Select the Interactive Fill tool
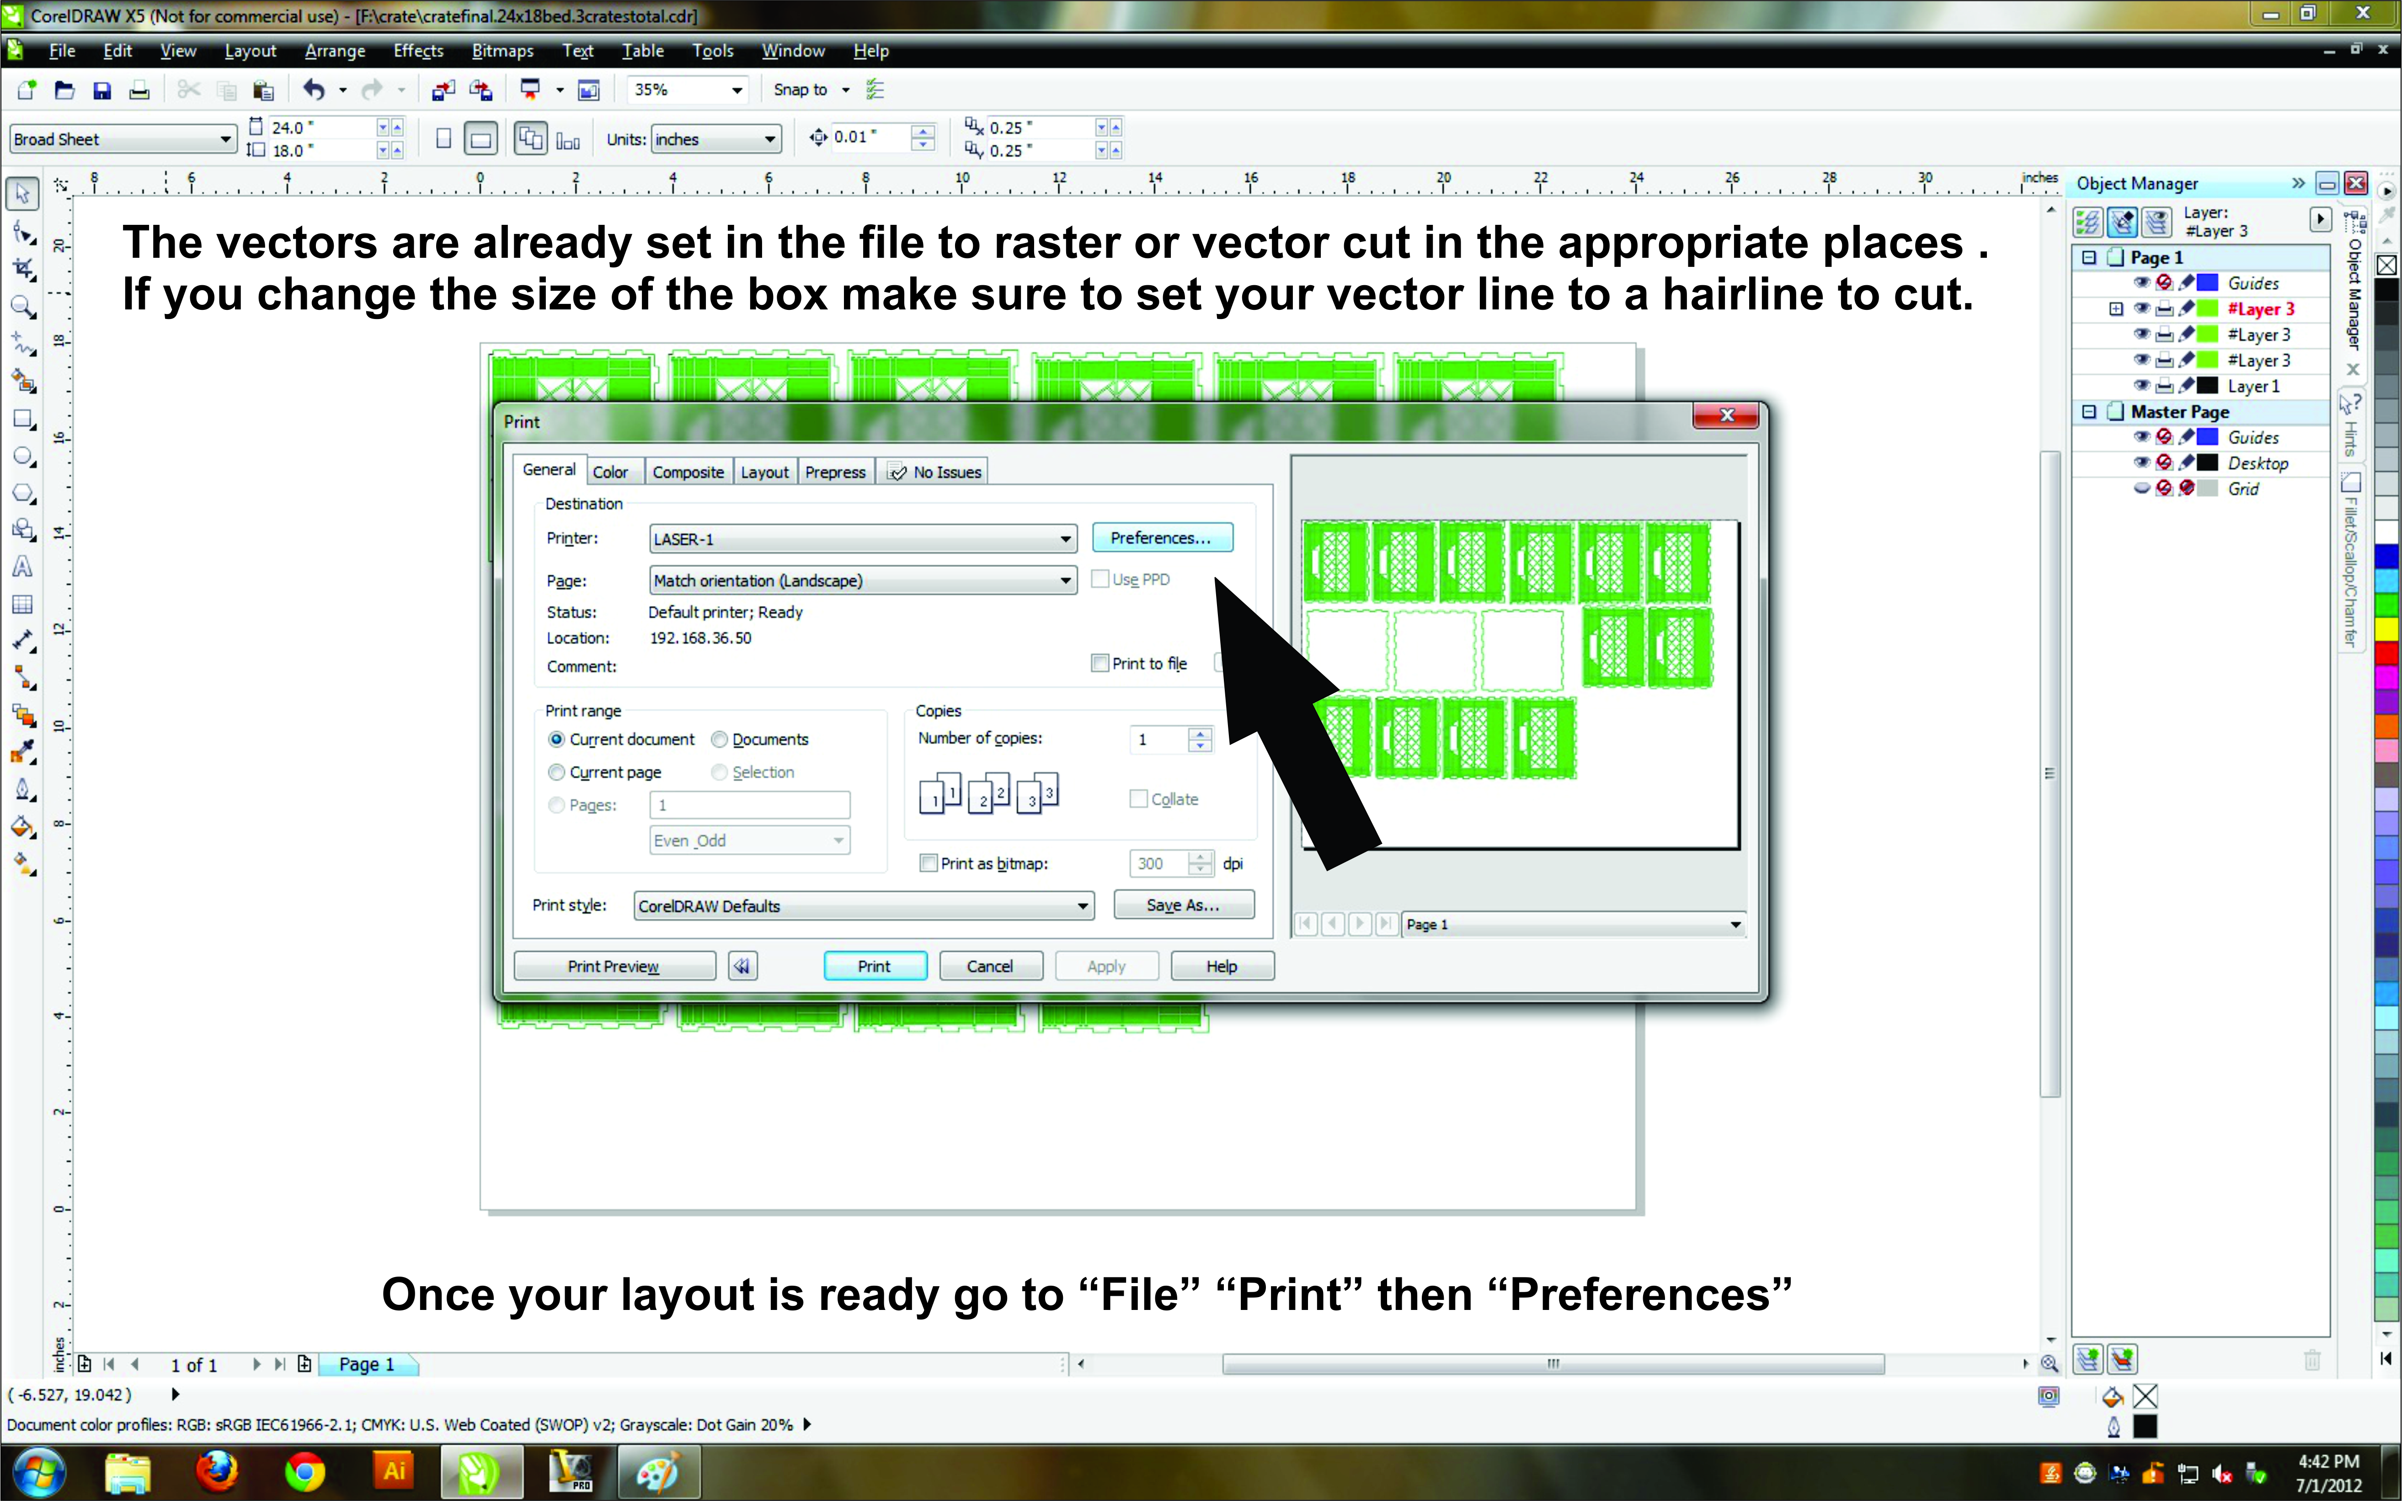 [23, 865]
